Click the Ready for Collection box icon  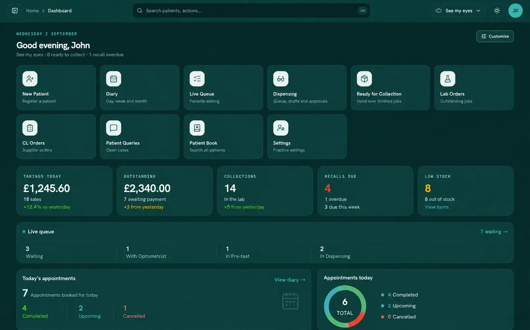click(364, 79)
